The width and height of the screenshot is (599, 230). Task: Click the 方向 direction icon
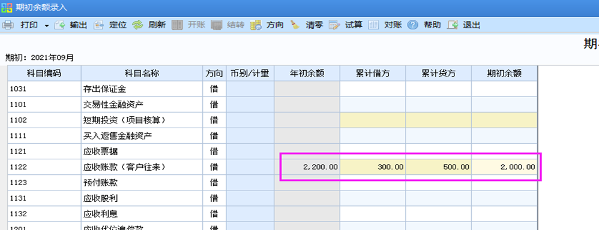point(256,25)
